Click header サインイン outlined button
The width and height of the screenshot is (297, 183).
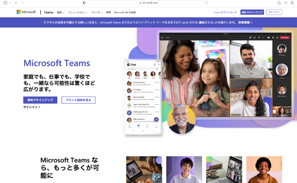click(x=274, y=12)
